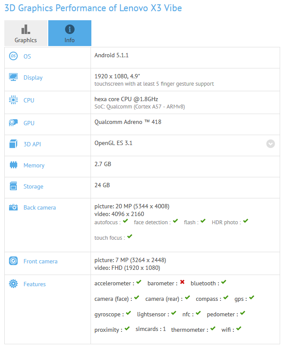Image resolution: width=284 pixels, height=346 pixels.
Task: Click the Memory chip icon
Action: (13, 165)
